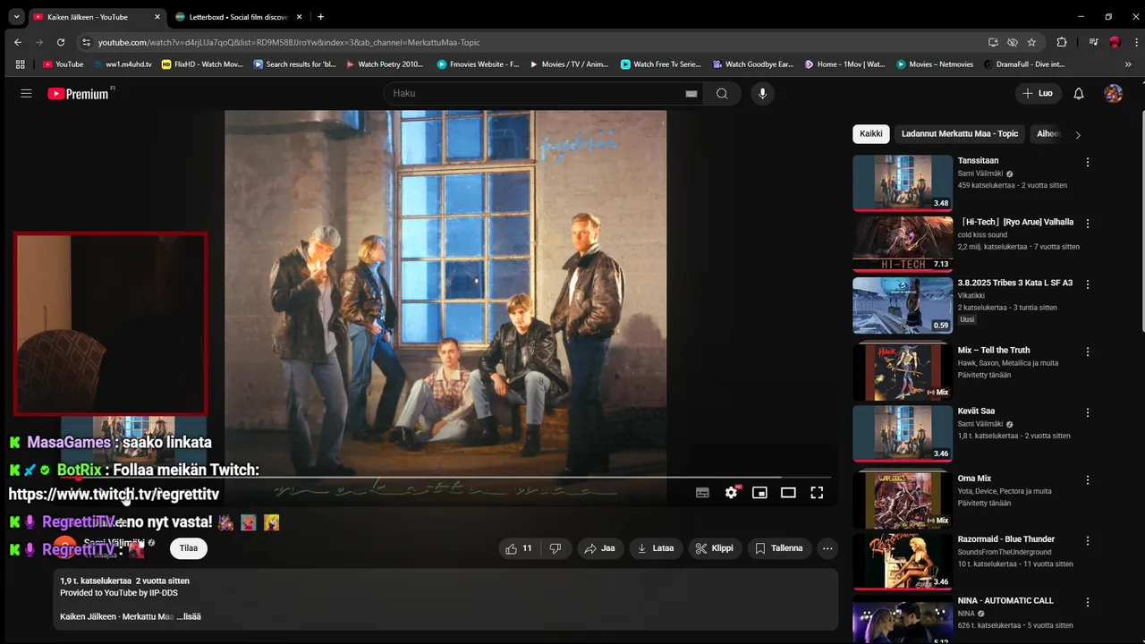The height and width of the screenshot is (644, 1145).
Task: Open the tab search dropdown arrow
Action: tap(16, 17)
